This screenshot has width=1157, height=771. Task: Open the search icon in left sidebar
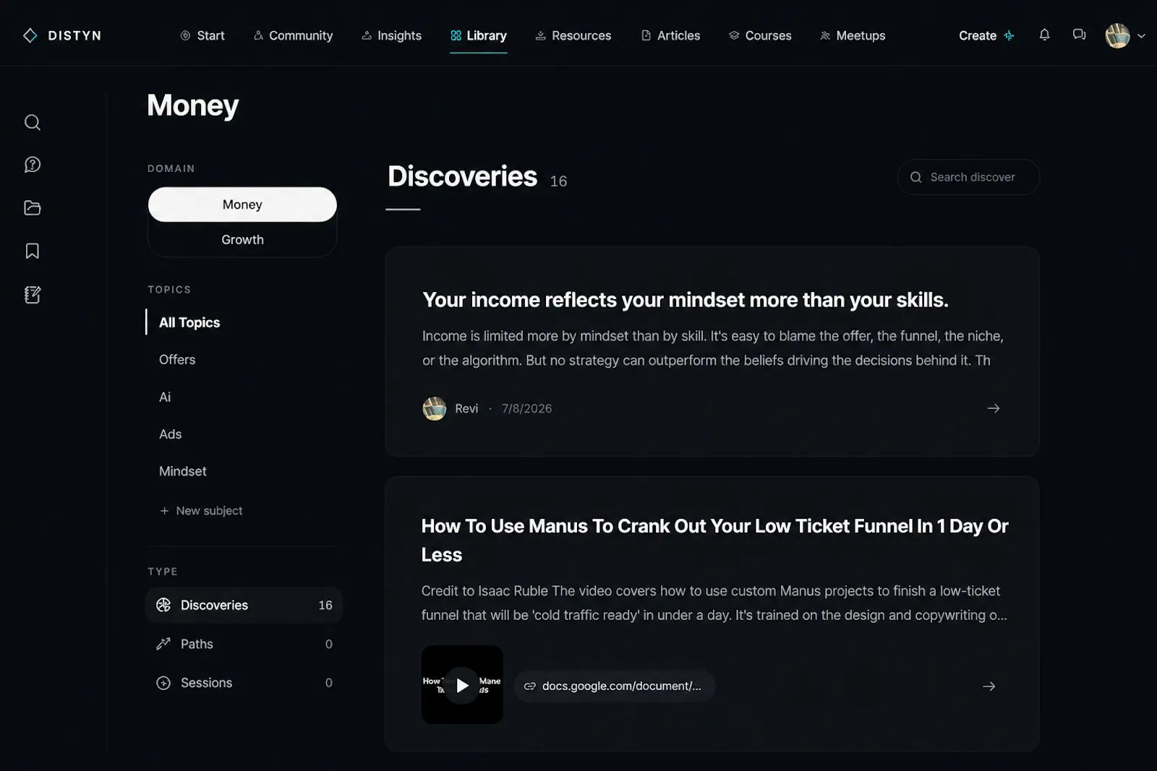33,122
